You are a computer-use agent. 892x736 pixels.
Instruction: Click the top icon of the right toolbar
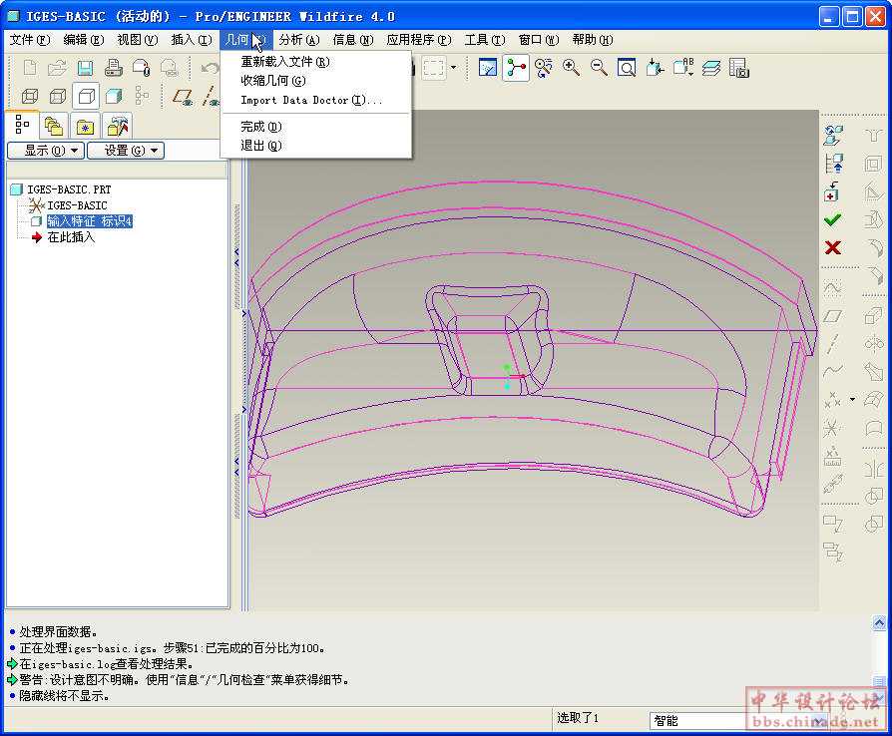pyautogui.click(x=833, y=136)
